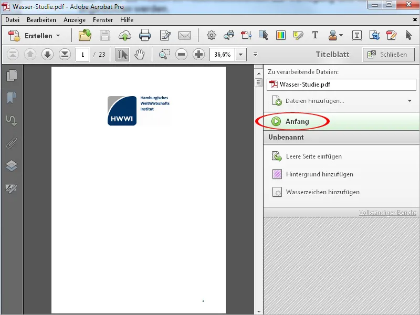This screenshot has height=315, width=420.
Task: Go to first page button
Action: pyautogui.click(x=13, y=55)
